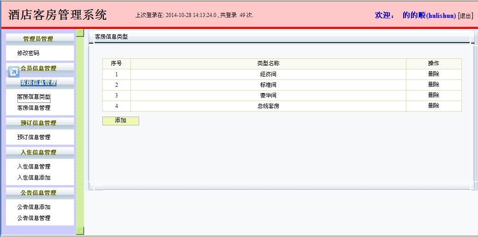Click serial number 3 in the table
The width and height of the screenshot is (478, 237).
click(117, 96)
